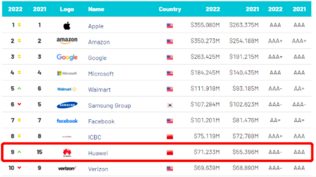Click the Logo column header

pos(67,9)
